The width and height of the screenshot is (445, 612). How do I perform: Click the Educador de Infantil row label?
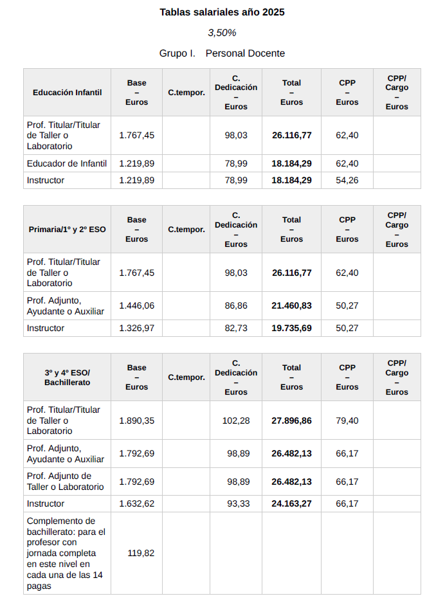(x=67, y=163)
